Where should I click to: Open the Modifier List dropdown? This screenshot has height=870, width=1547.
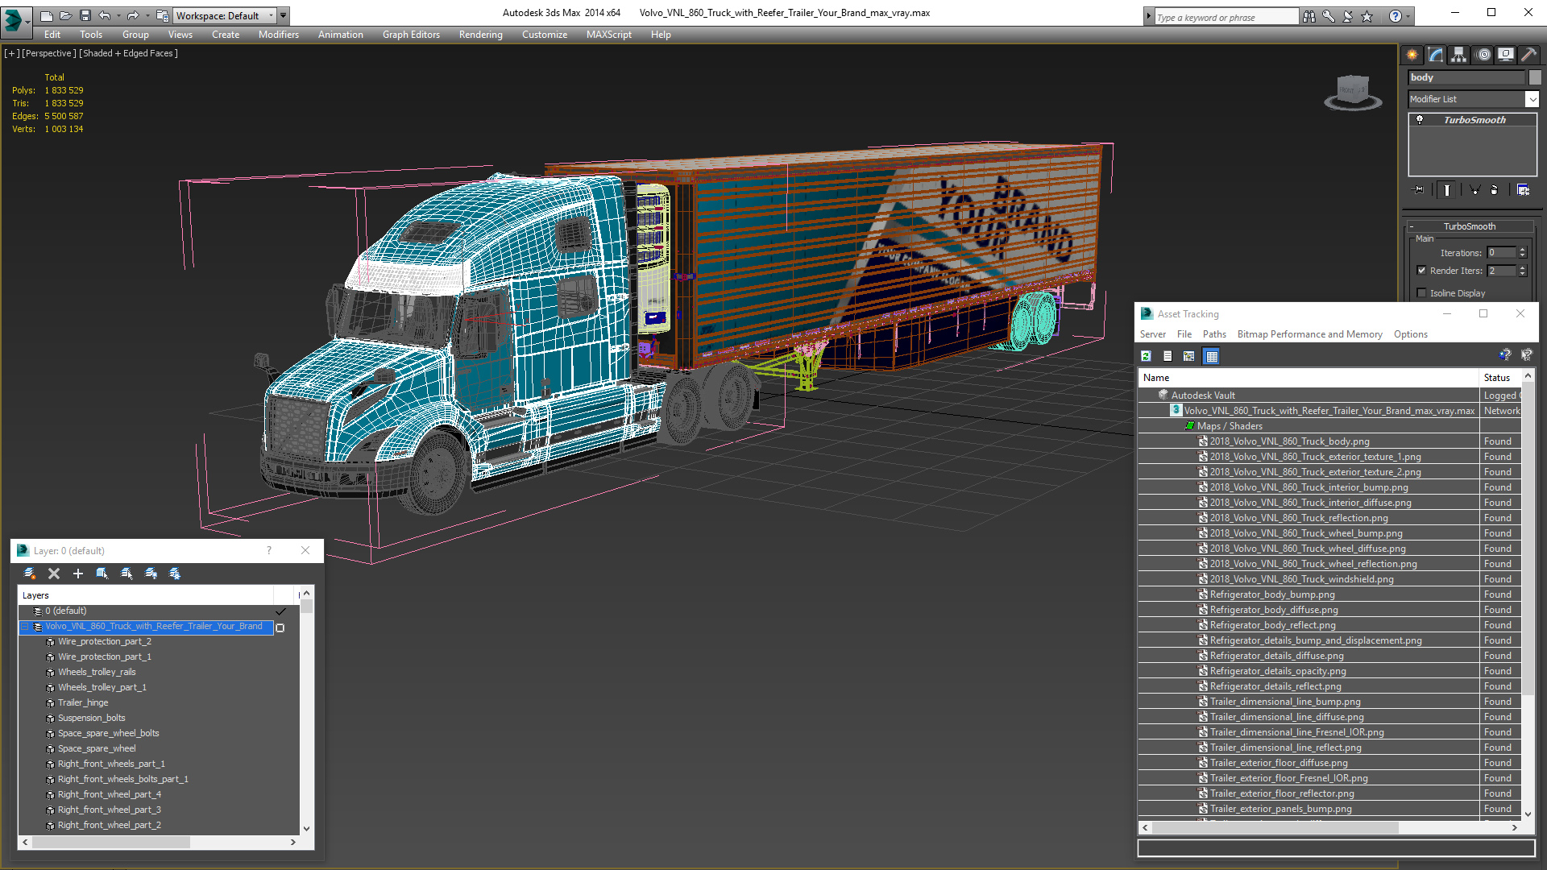[1532, 99]
